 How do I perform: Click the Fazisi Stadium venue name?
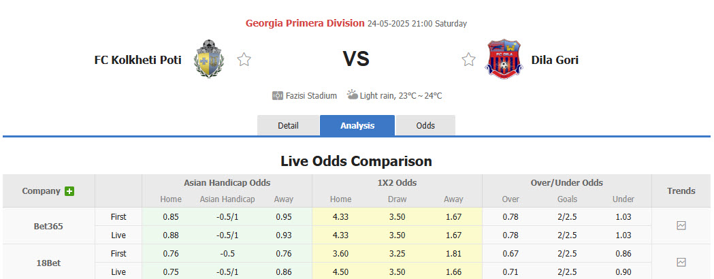coord(312,96)
